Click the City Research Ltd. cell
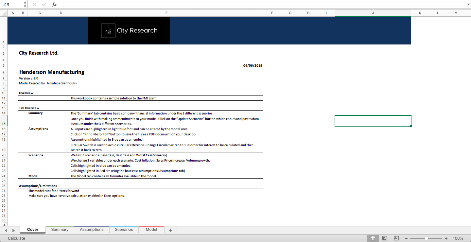The height and width of the screenshot is (242, 471). coord(39,53)
